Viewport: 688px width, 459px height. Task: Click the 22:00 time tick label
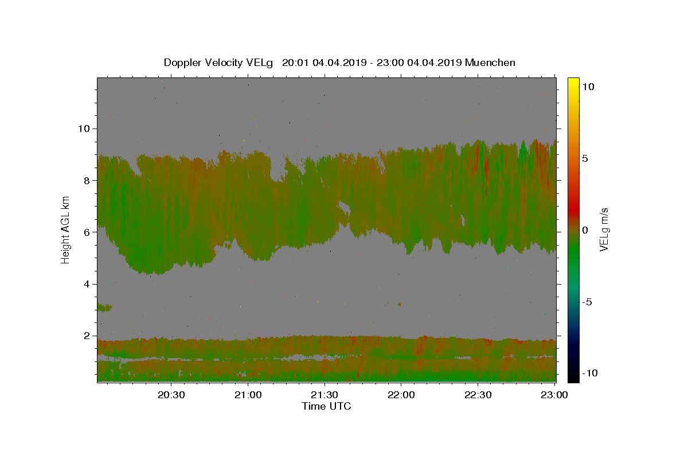(401, 395)
